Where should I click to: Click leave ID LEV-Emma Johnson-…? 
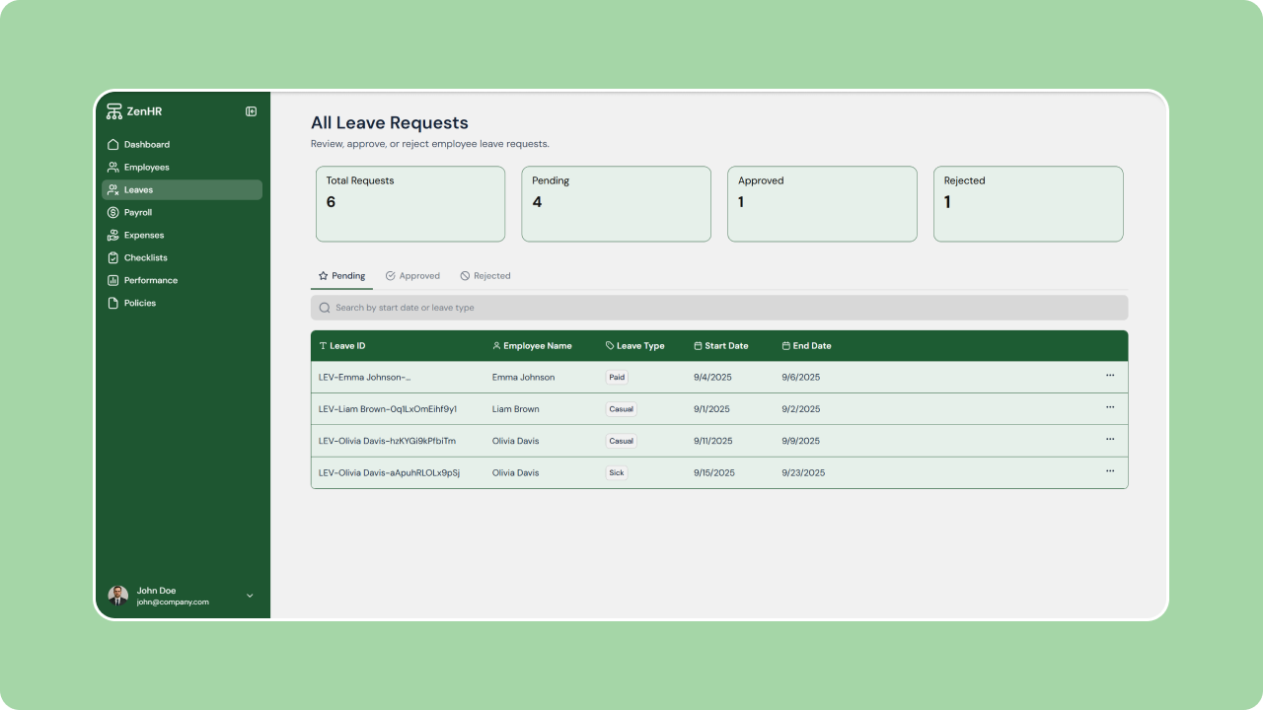pos(365,377)
